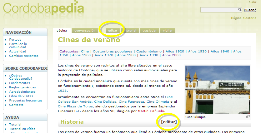261x133 pixels.
Task: Open the Cine Olimpia photo
Action: (x=218, y=90)
